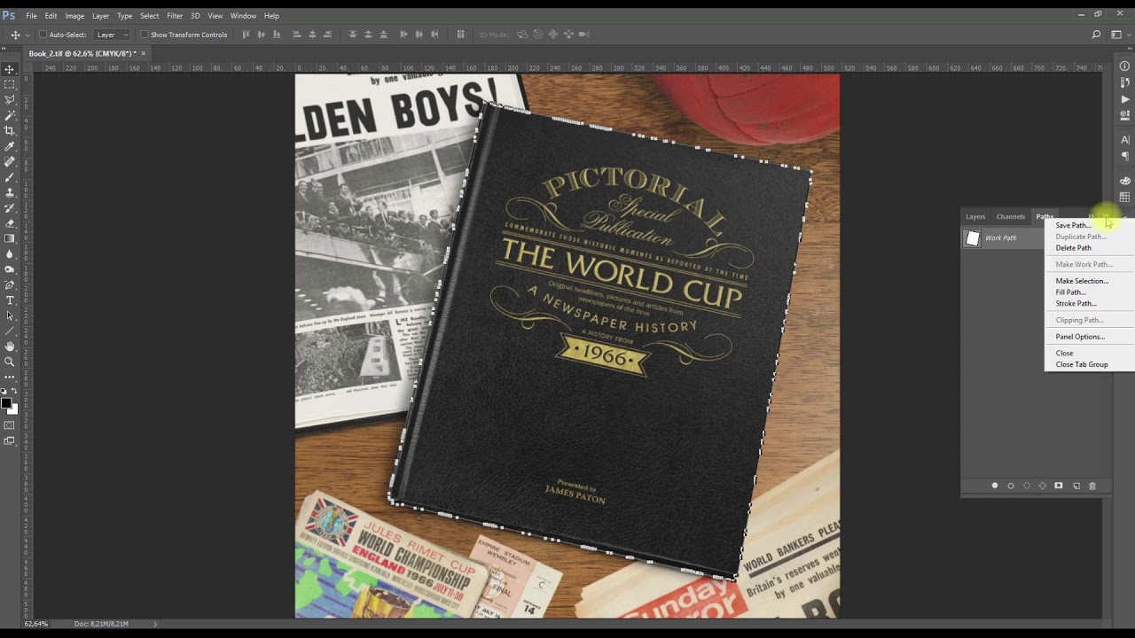Viewport: 1135px width, 638px height.
Task: Choose Panel Options from panel menu
Action: tap(1080, 337)
